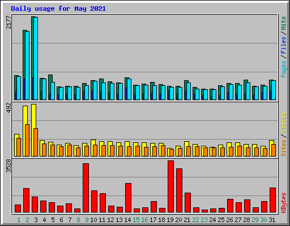Image resolution: width=290 pixels, height=226 pixels.
Task: Click day 30 on the x-axis
Action: [263, 220]
